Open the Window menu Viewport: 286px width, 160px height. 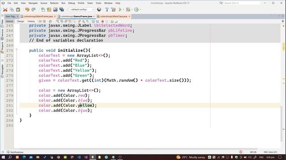(108, 3)
